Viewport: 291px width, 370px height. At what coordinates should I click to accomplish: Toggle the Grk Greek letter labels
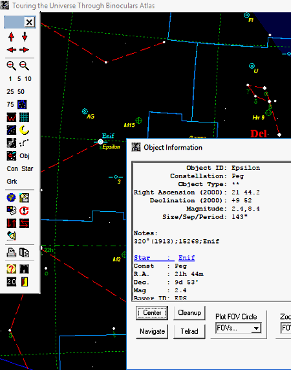(12, 181)
